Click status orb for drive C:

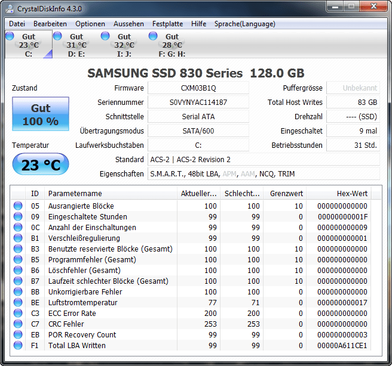[10, 36]
